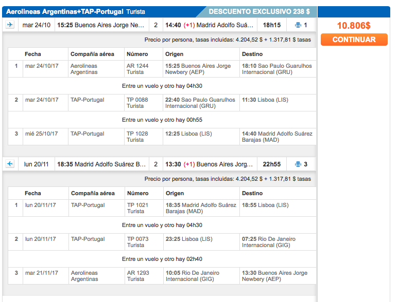Click outbound duration 18h15
This screenshot has height=302, width=399.
(271, 25)
